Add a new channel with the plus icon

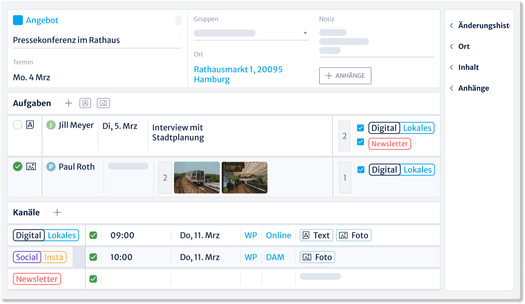(x=57, y=212)
